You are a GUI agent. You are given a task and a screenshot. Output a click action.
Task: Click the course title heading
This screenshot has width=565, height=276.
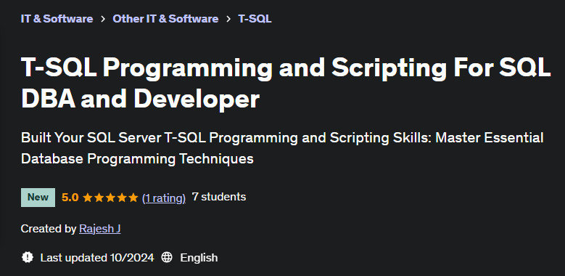[x=286, y=83]
